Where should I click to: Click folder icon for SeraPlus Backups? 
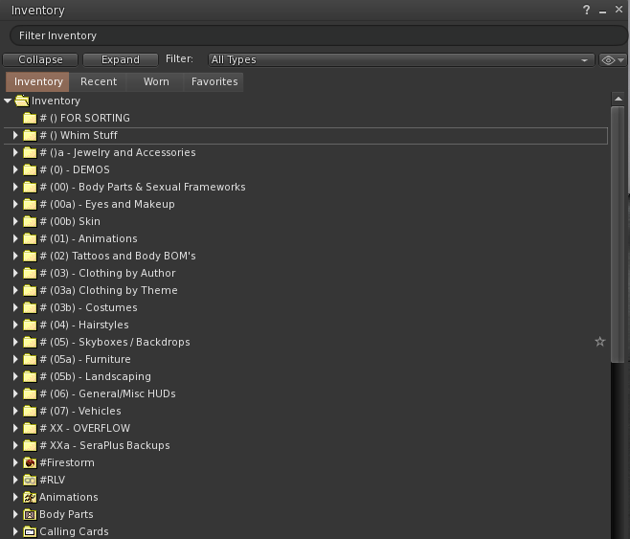tap(30, 445)
